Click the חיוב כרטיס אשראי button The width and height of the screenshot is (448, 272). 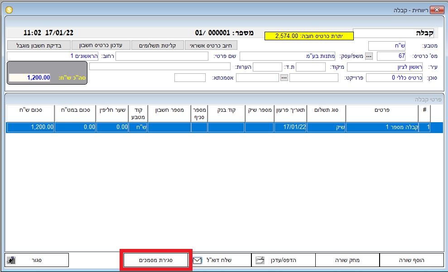(211, 45)
